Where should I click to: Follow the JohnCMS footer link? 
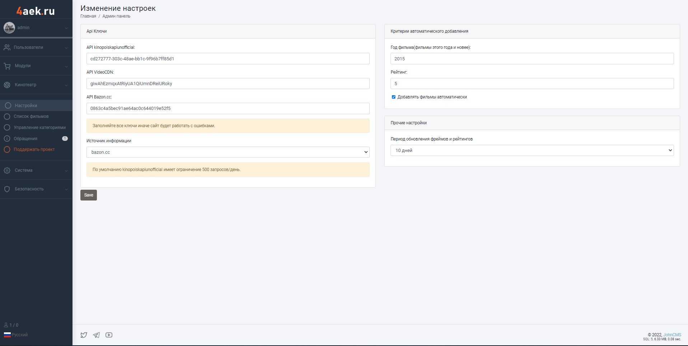tap(672, 335)
